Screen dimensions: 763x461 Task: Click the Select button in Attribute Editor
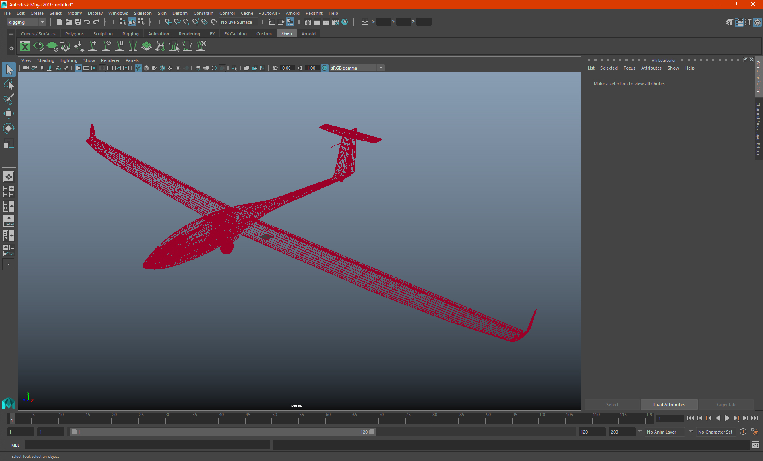tap(612, 405)
